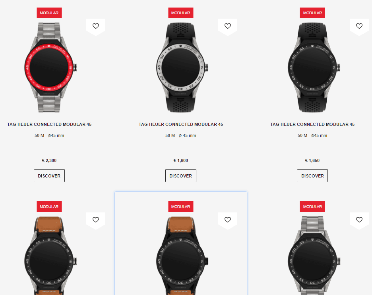The image size is (372, 295).
Task: Click the € 1,600 price text
Action: point(181,160)
